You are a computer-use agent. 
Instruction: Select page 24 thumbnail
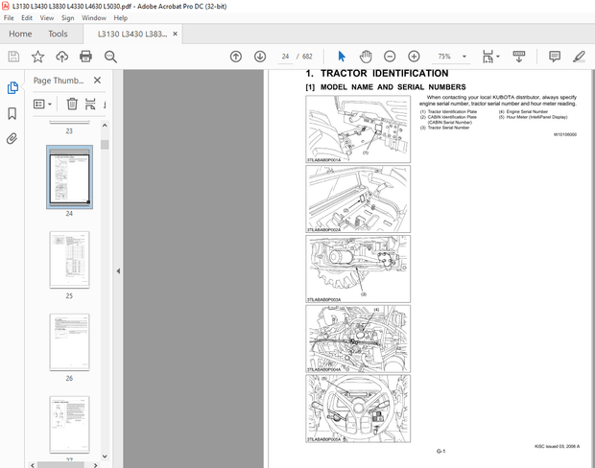point(69,176)
